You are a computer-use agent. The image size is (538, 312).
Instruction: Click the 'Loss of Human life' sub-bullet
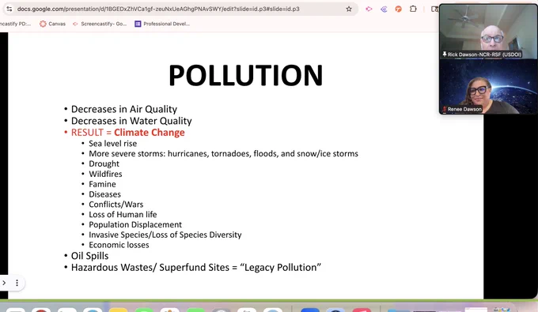[x=123, y=214]
